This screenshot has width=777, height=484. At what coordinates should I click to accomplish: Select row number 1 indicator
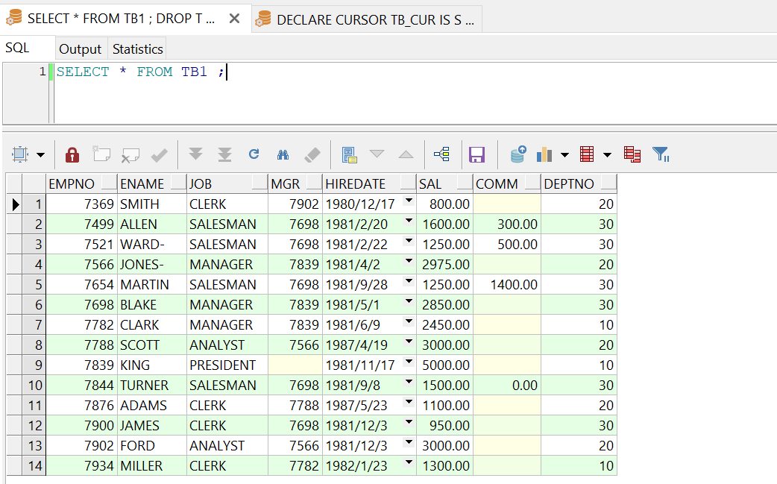point(34,204)
